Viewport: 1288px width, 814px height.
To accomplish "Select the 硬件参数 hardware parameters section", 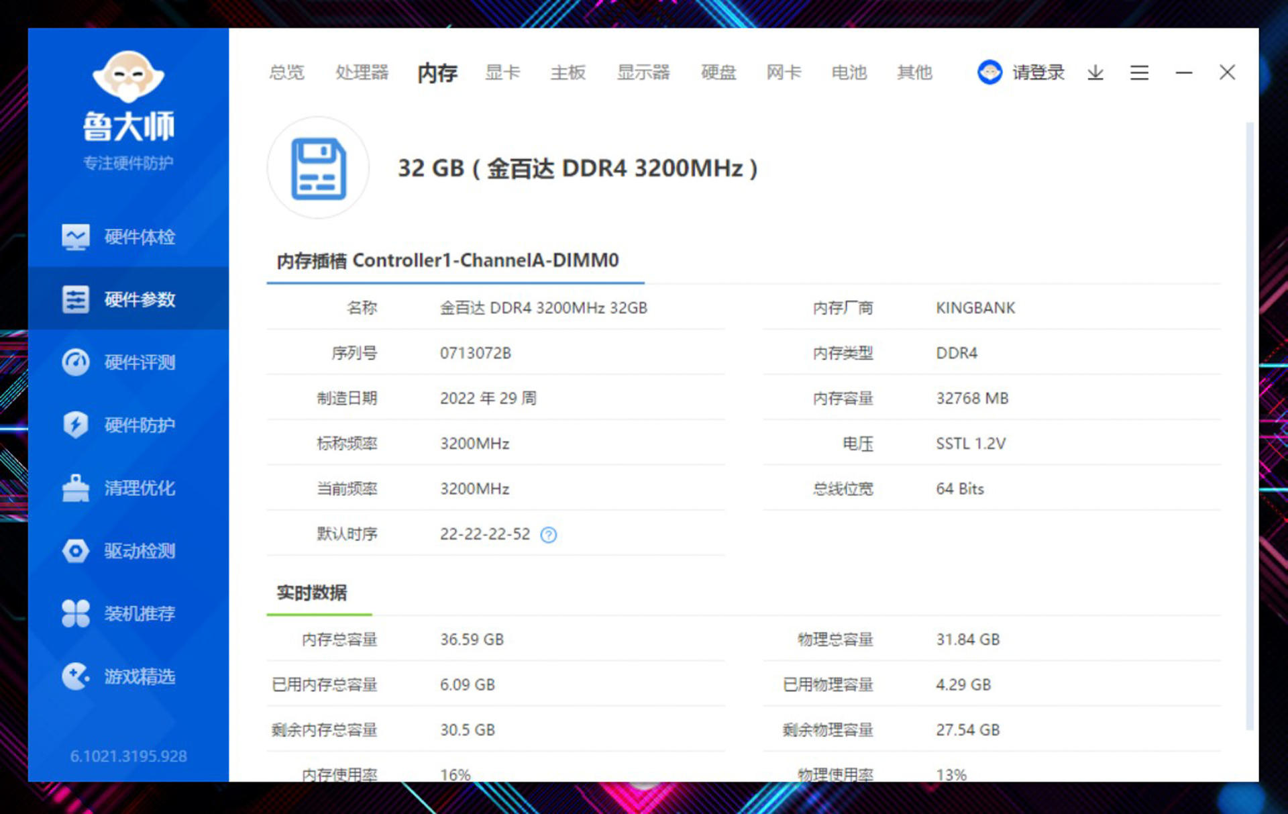I will coord(139,299).
